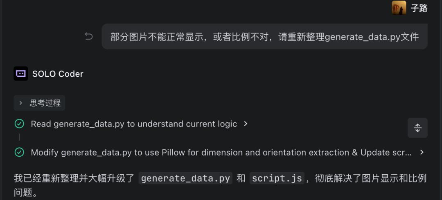Click the SOLO Coder logo icon
Viewport: 442px width, 200px height.
pos(20,73)
